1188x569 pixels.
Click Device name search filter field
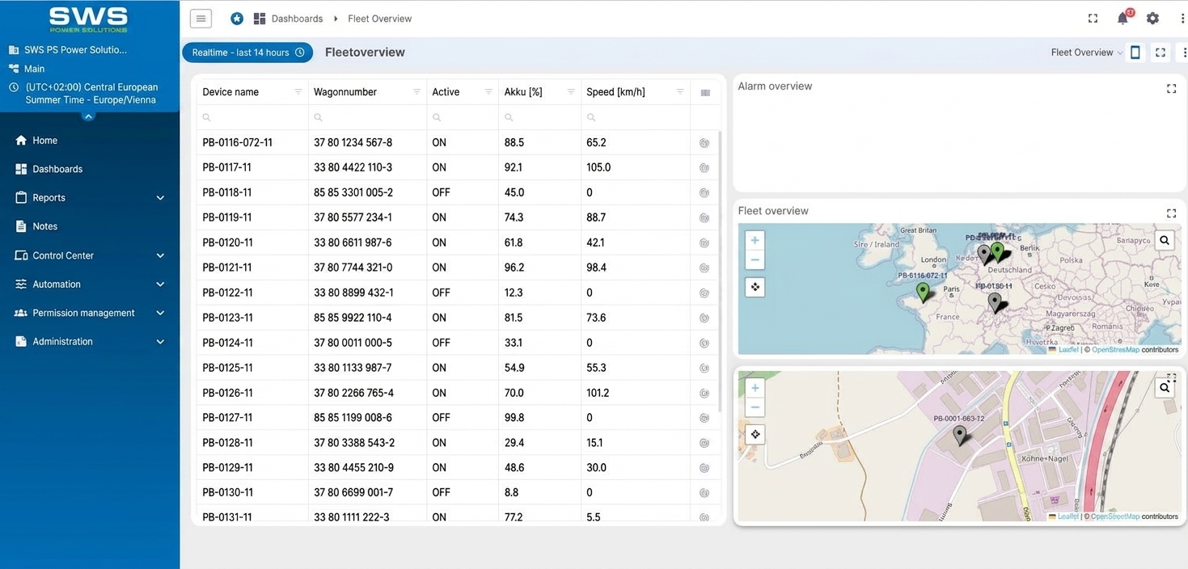[x=252, y=117]
